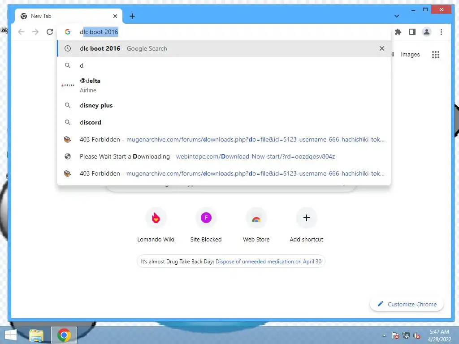This screenshot has width=459, height=344.
Task: Show hidden tray icons arrow
Action: (x=384, y=335)
